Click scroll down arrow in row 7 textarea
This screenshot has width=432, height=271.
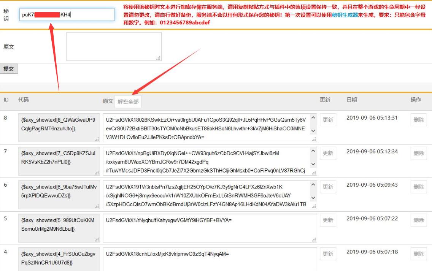(x=313, y=164)
